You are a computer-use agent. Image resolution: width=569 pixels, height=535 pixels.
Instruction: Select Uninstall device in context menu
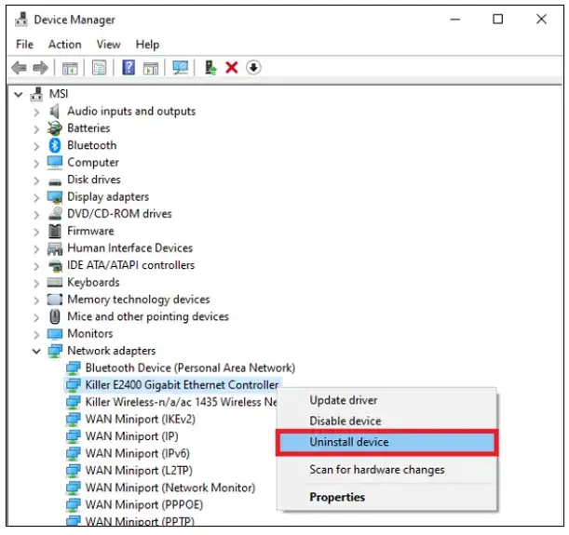[386, 442]
